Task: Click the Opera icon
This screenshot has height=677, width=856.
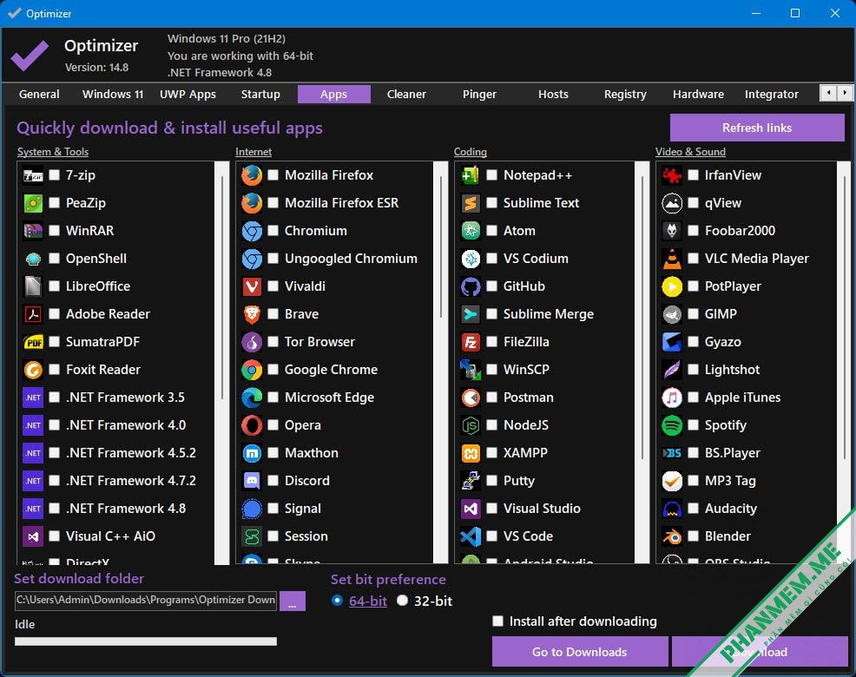Action: click(x=252, y=425)
